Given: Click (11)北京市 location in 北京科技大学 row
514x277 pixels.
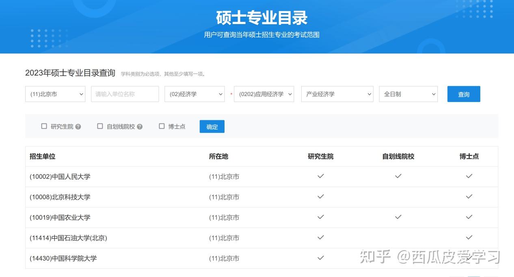Looking at the screenshot, I should click(224, 197).
